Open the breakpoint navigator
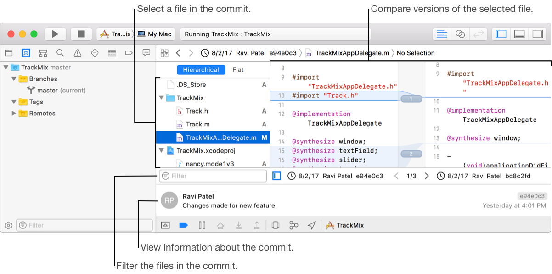The height and width of the screenshot is (274, 552). pos(129,53)
